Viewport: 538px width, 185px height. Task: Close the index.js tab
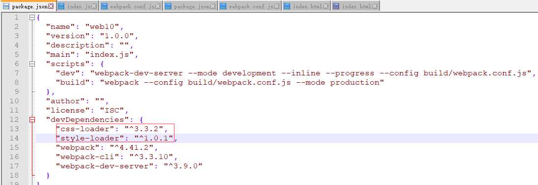pyautogui.click(x=94, y=6)
